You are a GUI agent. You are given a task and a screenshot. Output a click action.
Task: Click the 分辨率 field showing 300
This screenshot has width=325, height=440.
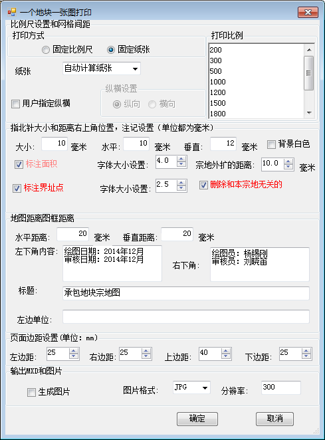(x=281, y=387)
